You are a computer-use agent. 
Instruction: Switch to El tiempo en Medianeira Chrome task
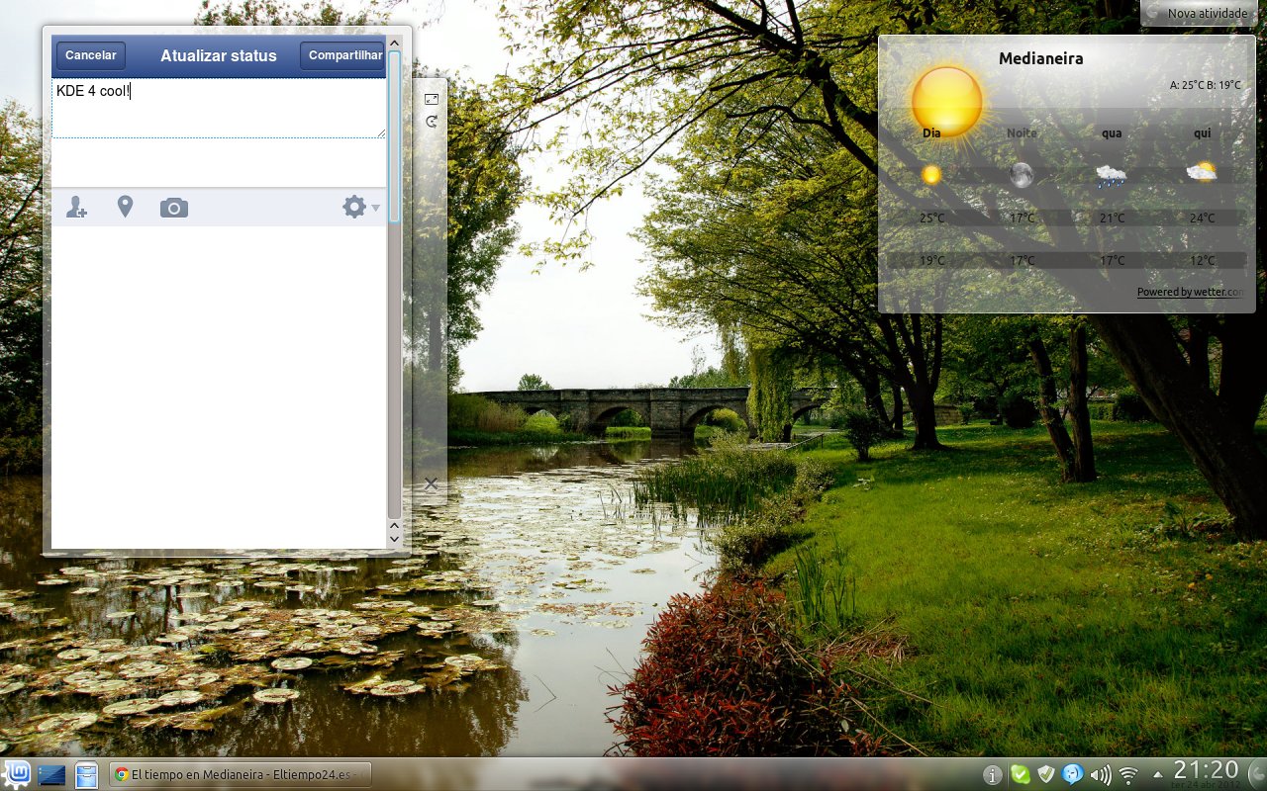click(240, 774)
